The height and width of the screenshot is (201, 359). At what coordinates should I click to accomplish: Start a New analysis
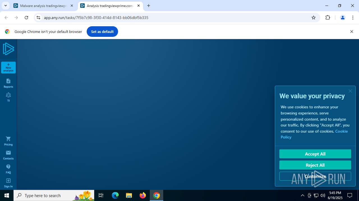(x=8, y=67)
